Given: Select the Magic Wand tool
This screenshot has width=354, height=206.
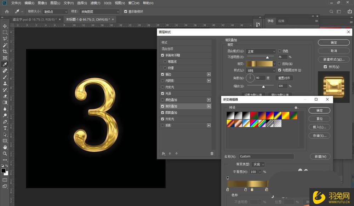Looking at the screenshot, I should point(5,45).
